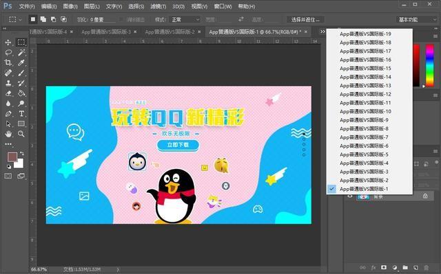Viewport: 441px width, 274px height.
Task: Click the layer style fx icon
Action: [x=373, y=268]
